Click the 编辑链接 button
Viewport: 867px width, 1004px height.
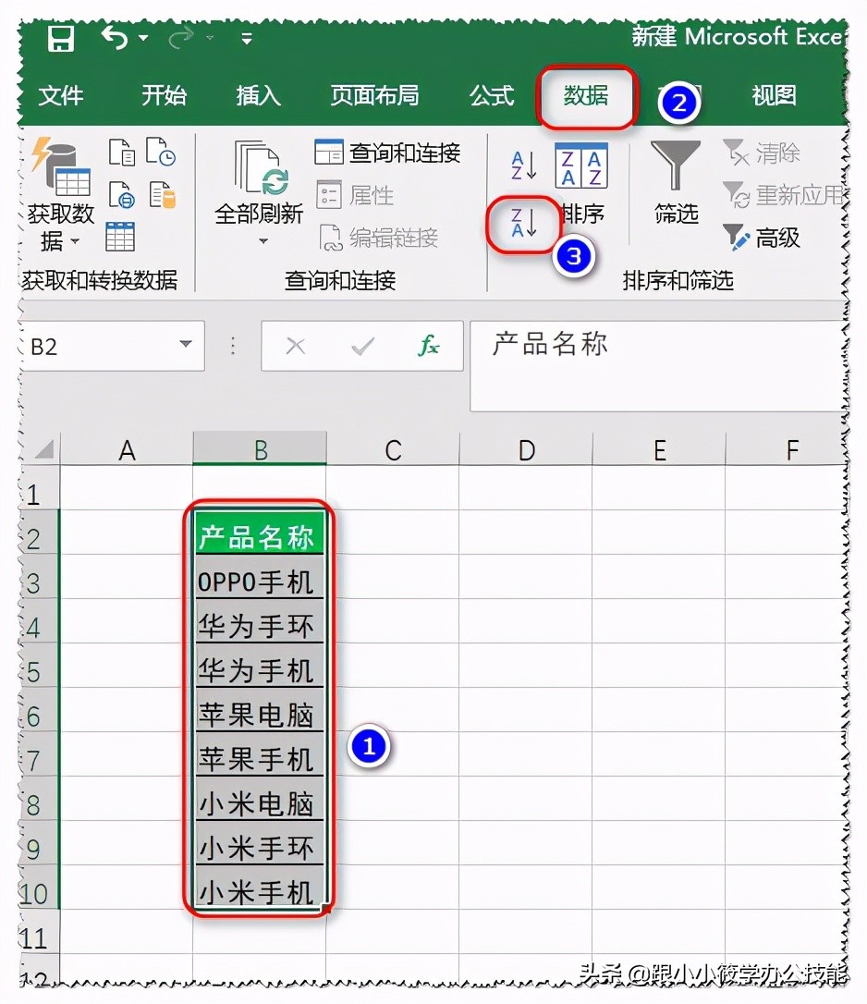[378, 239]
